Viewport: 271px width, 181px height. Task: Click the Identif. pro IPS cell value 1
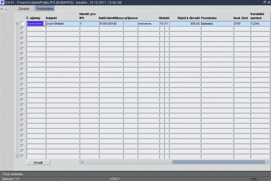pyautogui.click(x=89, y=23)
